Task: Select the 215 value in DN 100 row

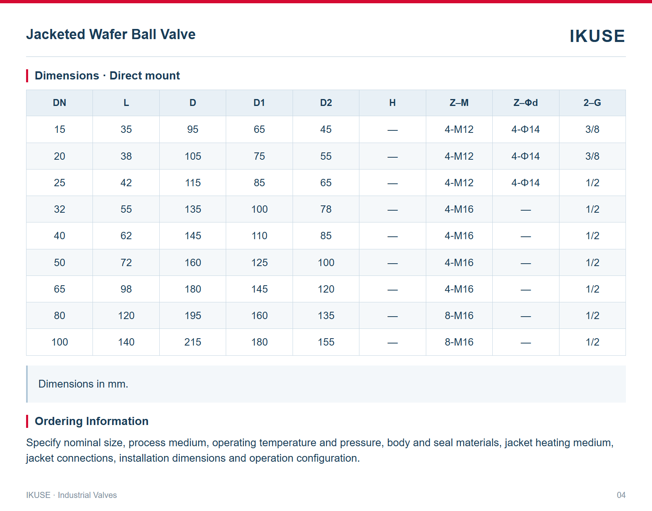Action: click(x=193, y=342)
